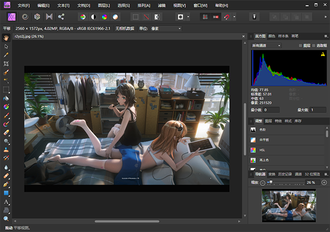
Task: Toggle the 选取框 checkbox in histogram
Action: click(x=315, y=45)
